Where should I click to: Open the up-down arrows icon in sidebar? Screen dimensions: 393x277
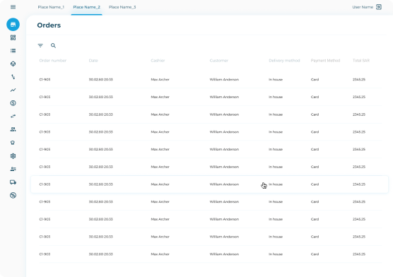pyautogui.click(x=13, y=77)
